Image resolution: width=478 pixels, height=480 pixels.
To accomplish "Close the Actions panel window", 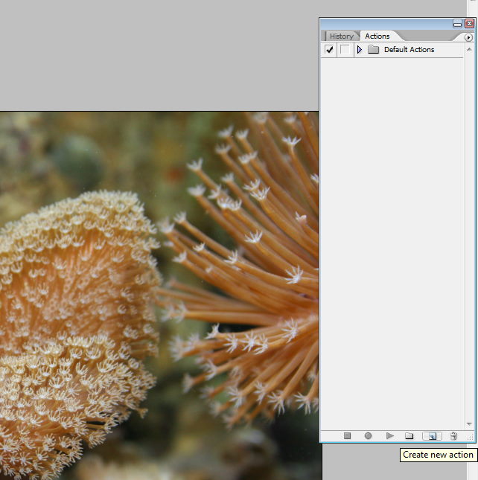I will click(469, 24).
